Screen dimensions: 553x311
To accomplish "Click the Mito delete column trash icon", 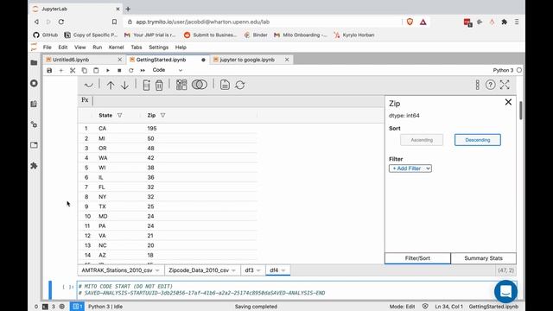I will tap(159, 85).
